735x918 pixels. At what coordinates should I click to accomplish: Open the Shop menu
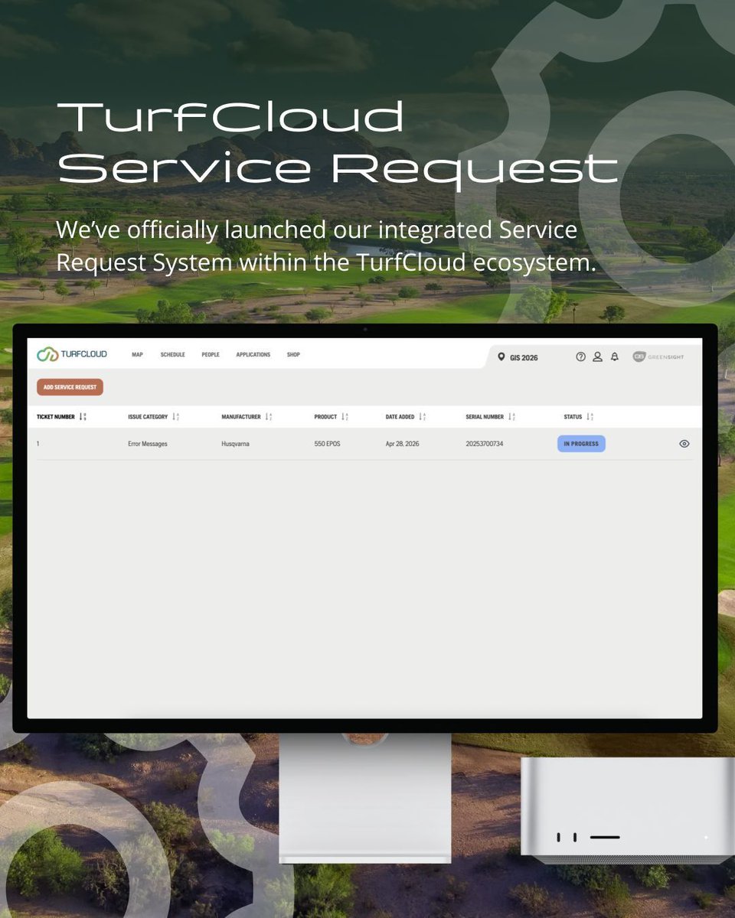coord(293,355)
